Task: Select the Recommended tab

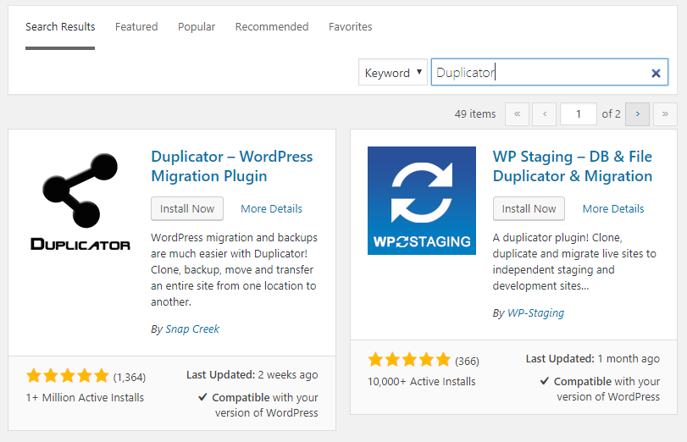Action: [x=272, y=27]
